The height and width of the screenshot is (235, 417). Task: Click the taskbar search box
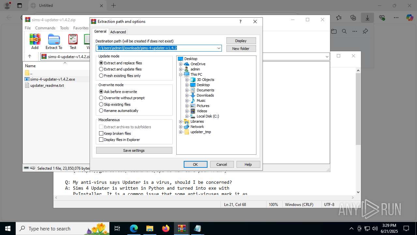[63, 228]
